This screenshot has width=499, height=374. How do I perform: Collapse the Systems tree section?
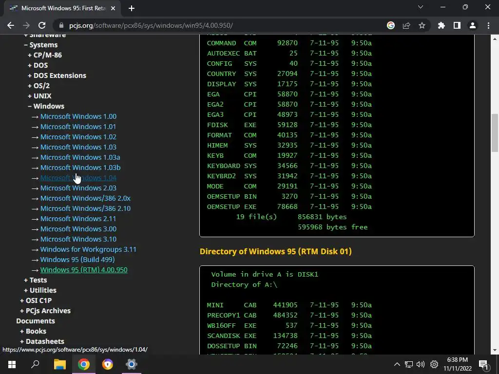point(41,45)
